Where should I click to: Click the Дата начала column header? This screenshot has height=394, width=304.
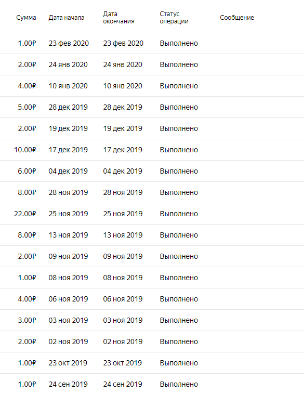click(67, 18)
